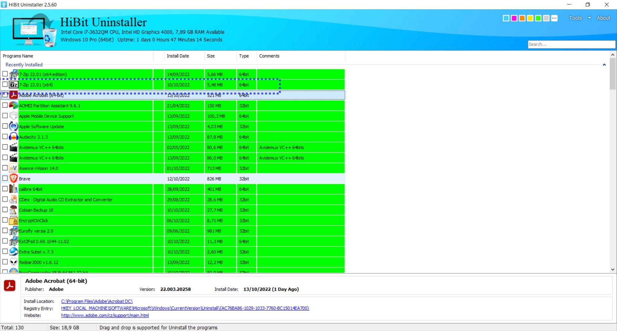Viewport: 617px width, 331px height.
Task: Tick the calibre 64bit checkbox
Action: click(x=5, y=189)
